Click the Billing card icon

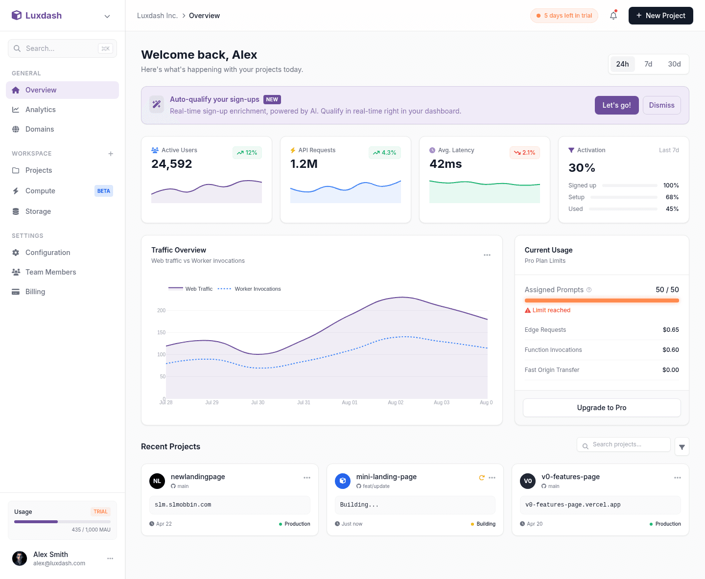pos(16,292)
